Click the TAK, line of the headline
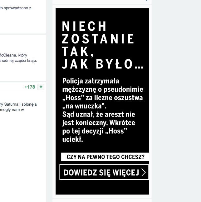Screen dimensions: 201x202 coord(78,52)
